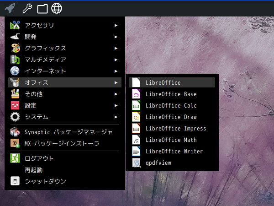Choose 再起動 to restart
The height and width of the screenshot is (206, 274).
tap(65, 170)
